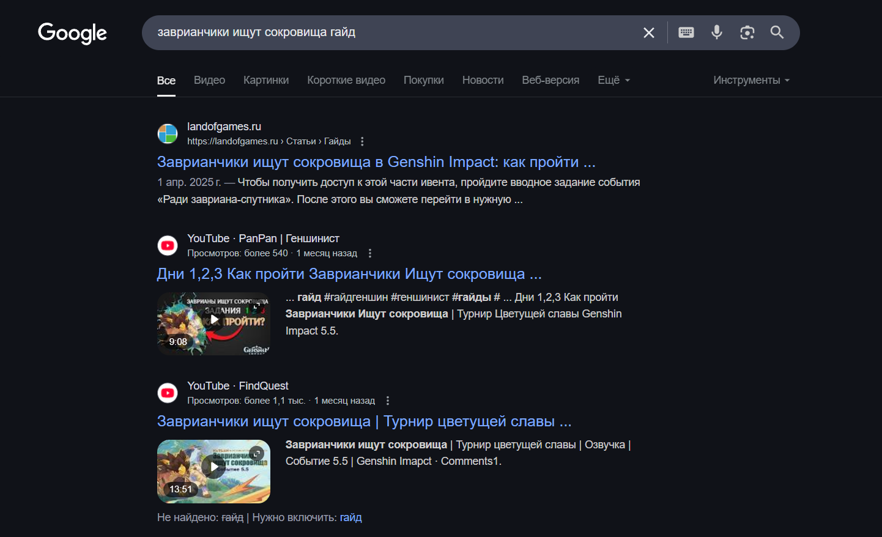Open the Веб-версия tab
Image resolution: width=882 pixels, height=537 pixels.
click(550, 80)
